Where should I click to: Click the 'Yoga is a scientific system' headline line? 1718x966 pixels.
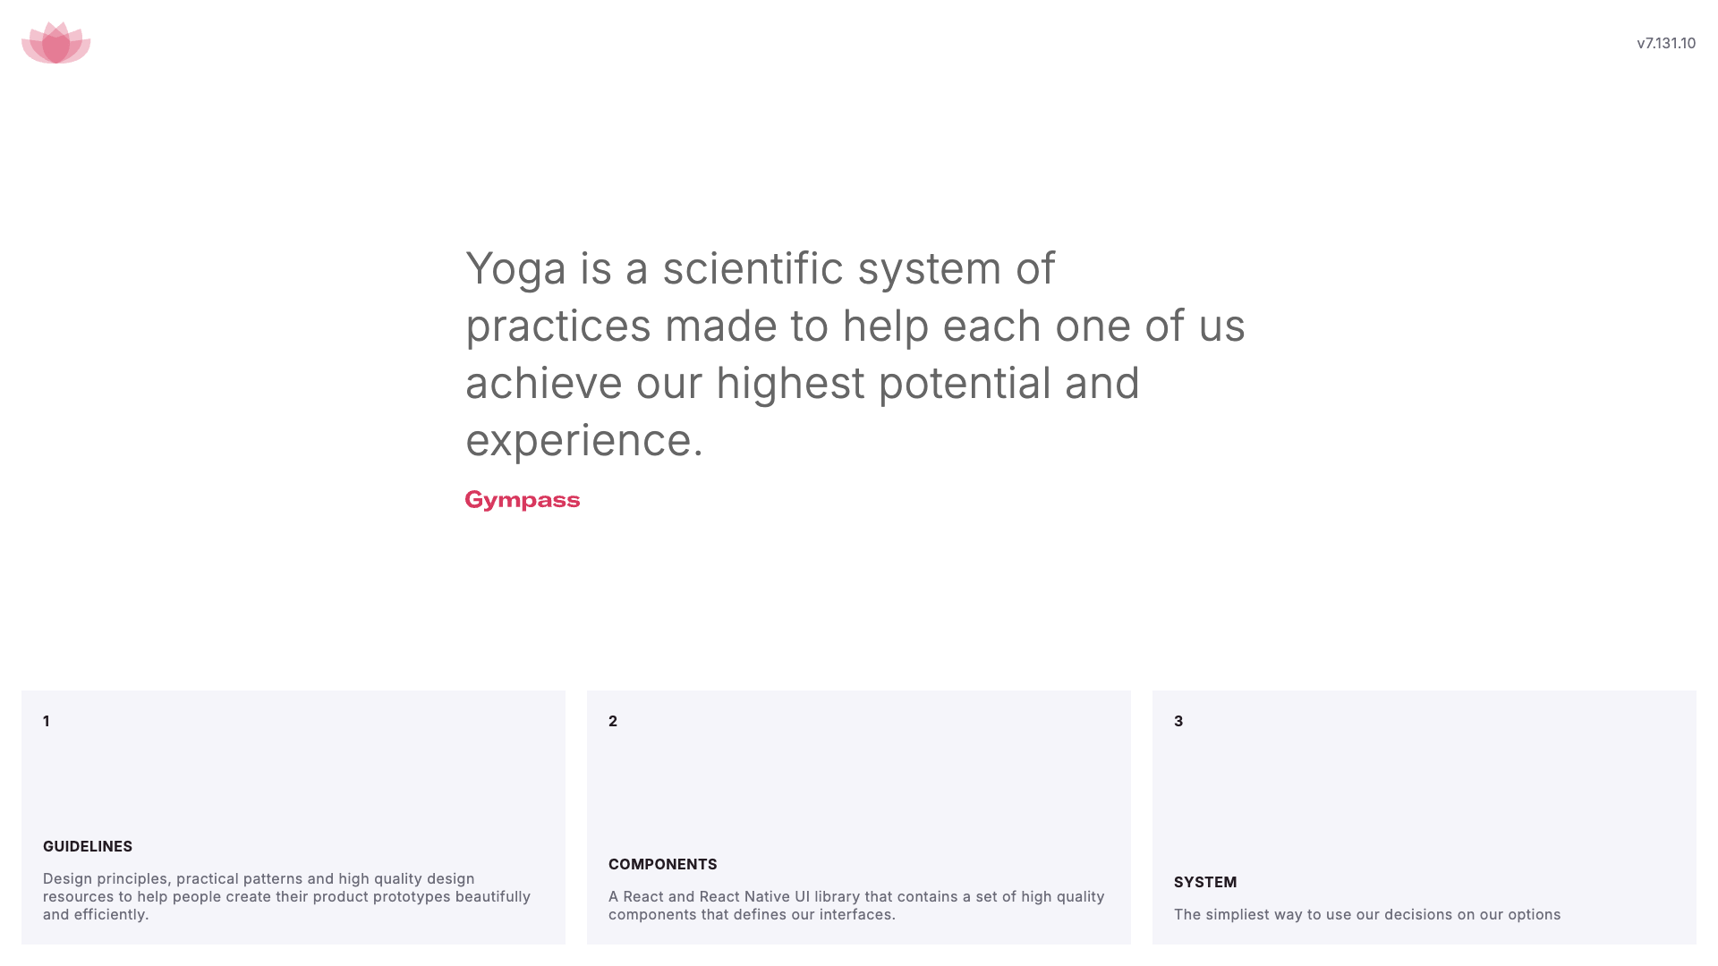tap(760, 268)
